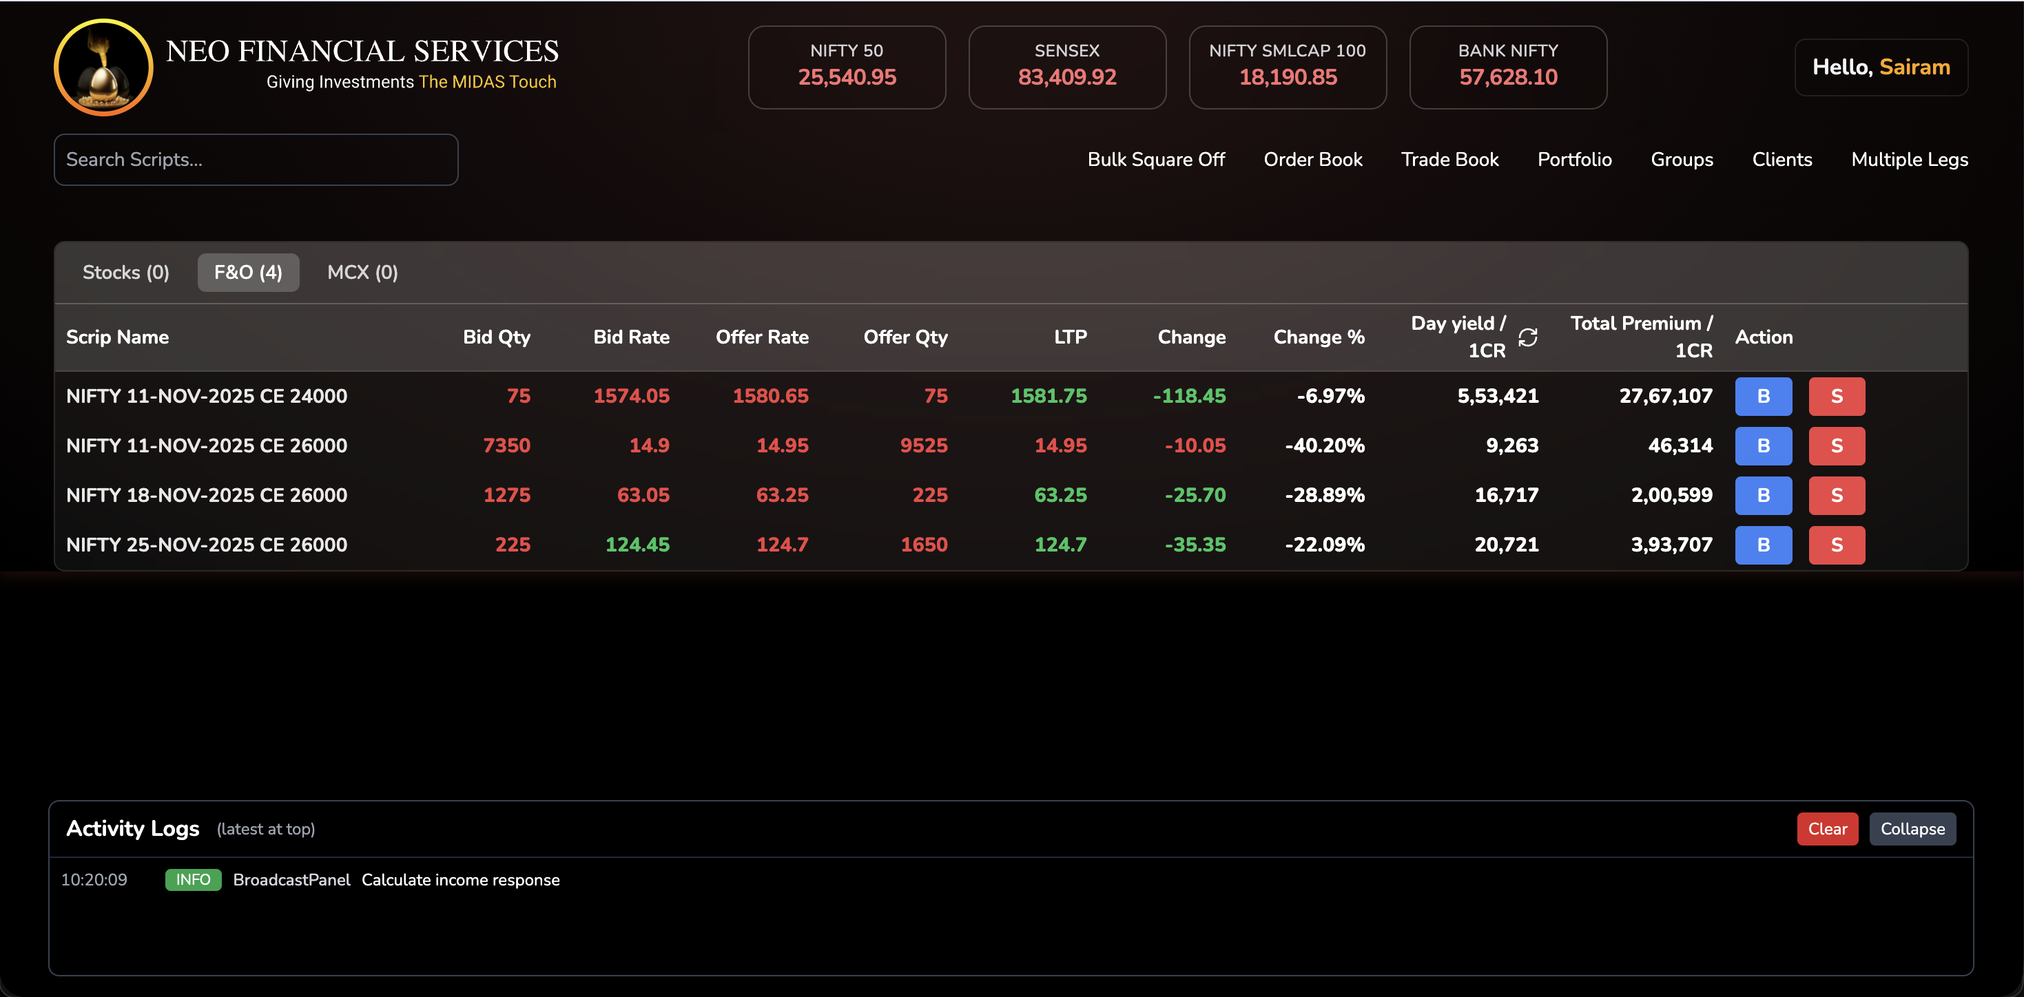Select the F&O tab
Screen dimensions: 2024x997
pyautogui.click(x=248, y=273)
